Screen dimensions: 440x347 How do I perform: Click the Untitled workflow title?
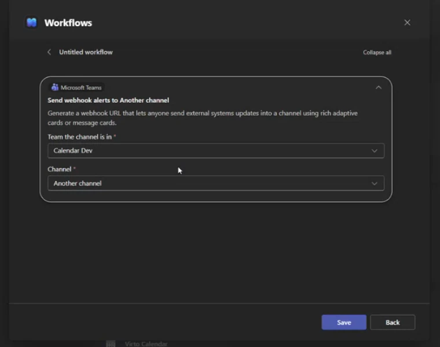click(86, 52)
